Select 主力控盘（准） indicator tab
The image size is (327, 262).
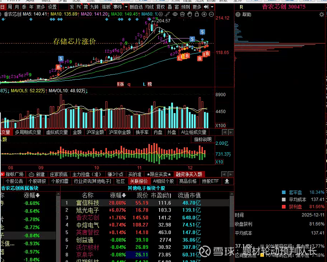pyautogui.click(x=86, y=174)
